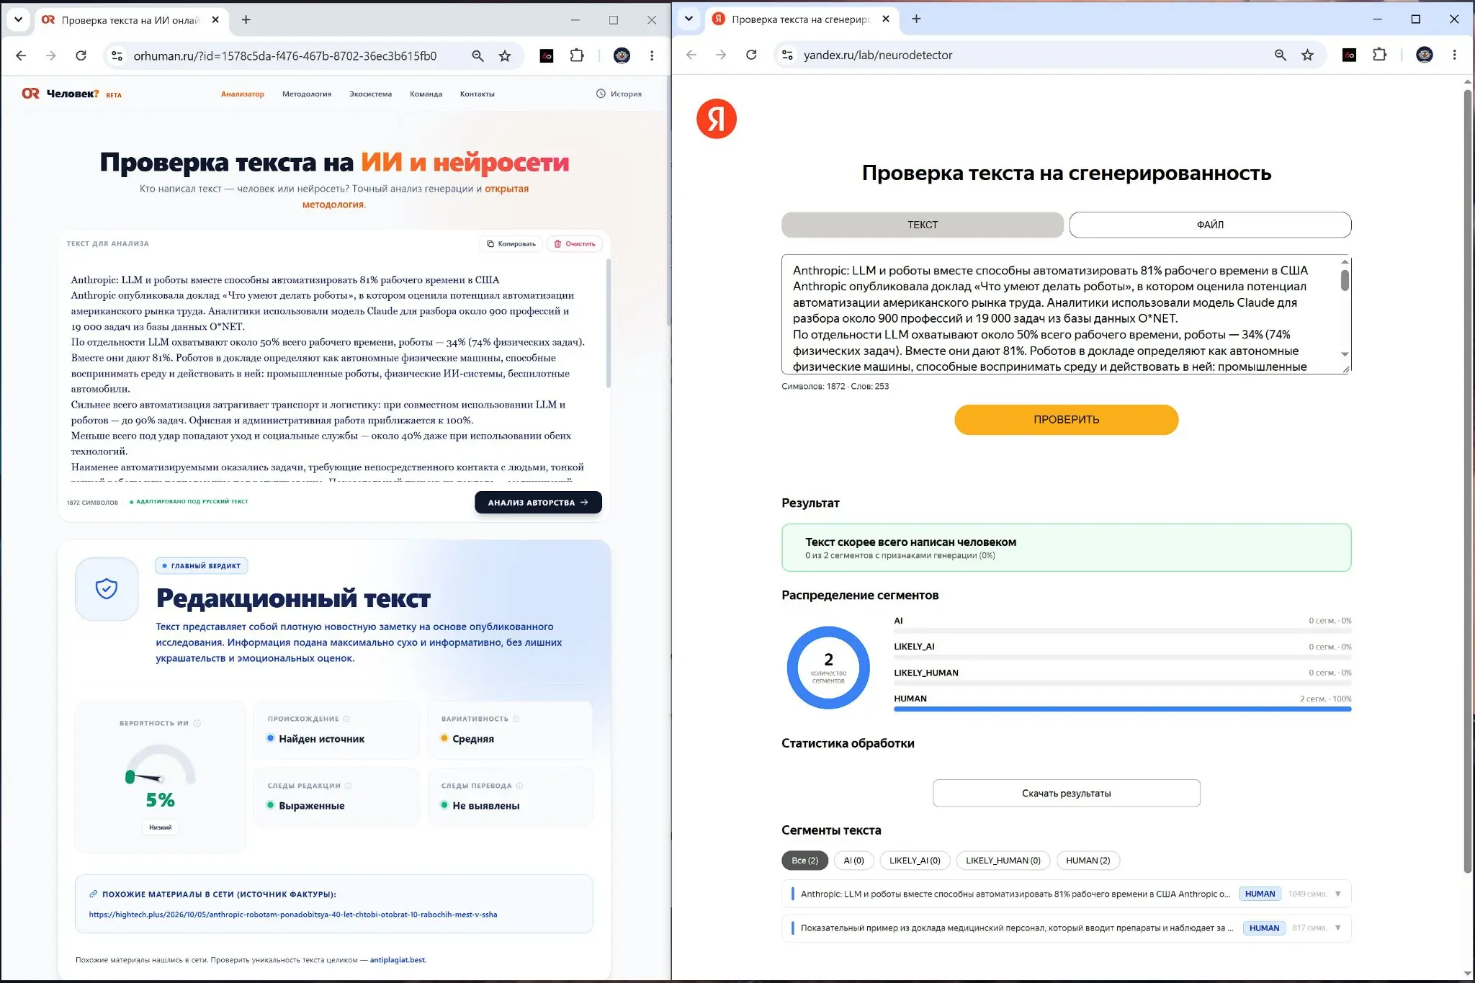Screen dimensions: 1475x983
Task: Open История with the clock icon
Action: tap(619, 94)
